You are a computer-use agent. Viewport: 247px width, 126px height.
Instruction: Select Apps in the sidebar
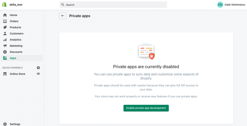[13, 58]
